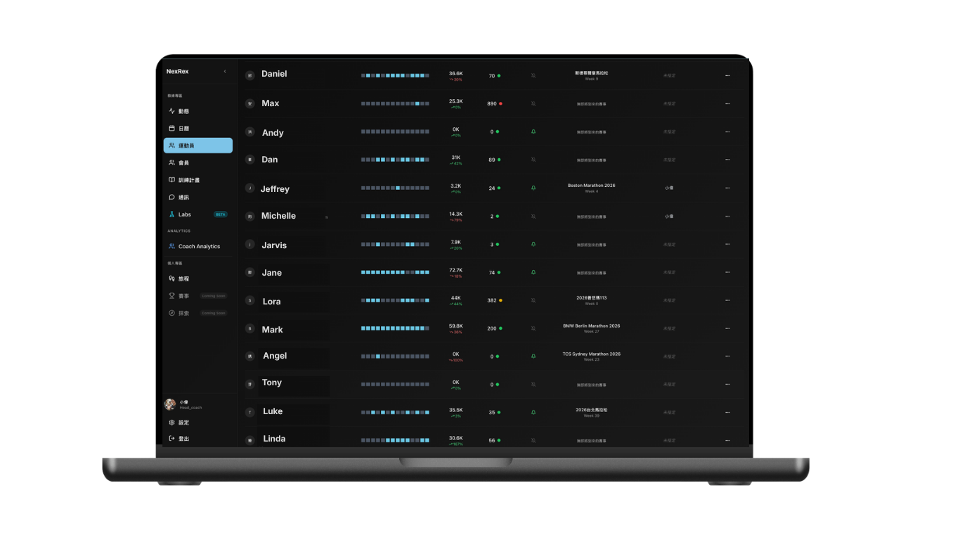Click Tony's muted bell icon
The image size is (960, 540).
tap(533, 385)
